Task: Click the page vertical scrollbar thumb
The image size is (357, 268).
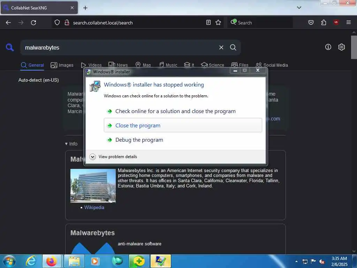Action: pos(354,47)
